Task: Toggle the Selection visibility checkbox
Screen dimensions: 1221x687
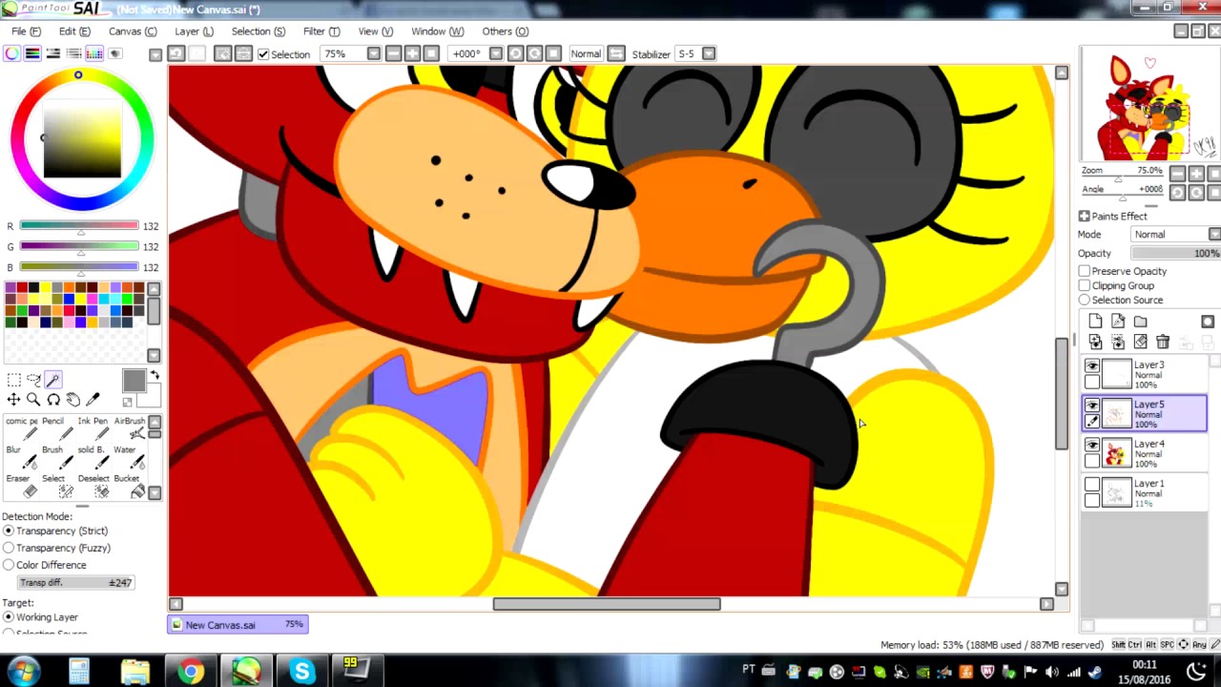Action: [263, 54]
